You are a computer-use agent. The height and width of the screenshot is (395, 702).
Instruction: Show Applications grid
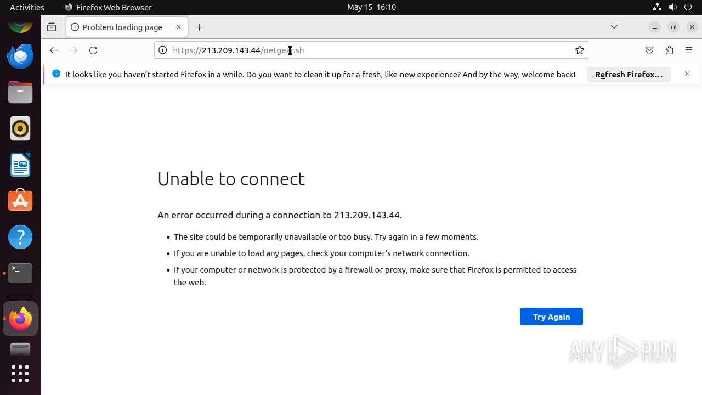(x=20, y=374)
